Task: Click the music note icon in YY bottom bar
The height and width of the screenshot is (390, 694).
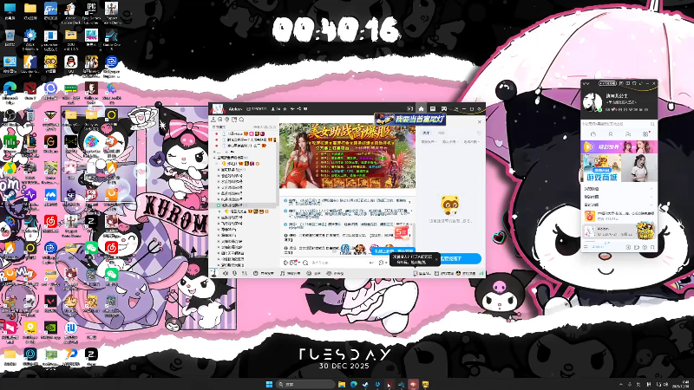Action: [283, 273]
